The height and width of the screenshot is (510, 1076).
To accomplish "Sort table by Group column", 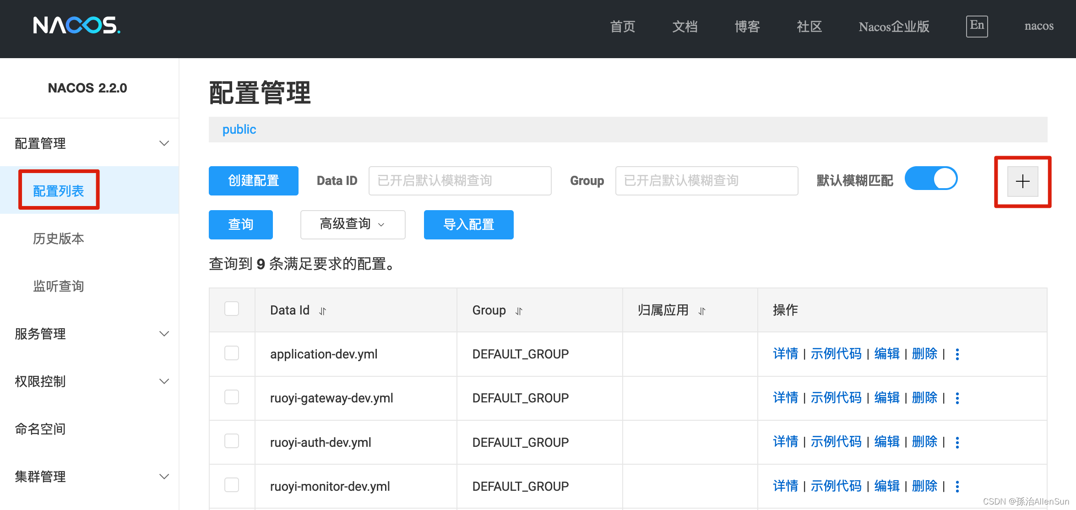I will pyautogui.click(x=519, y=311).
